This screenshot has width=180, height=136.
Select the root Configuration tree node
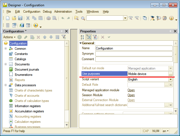pyautogui.click(x=18, y=43)
